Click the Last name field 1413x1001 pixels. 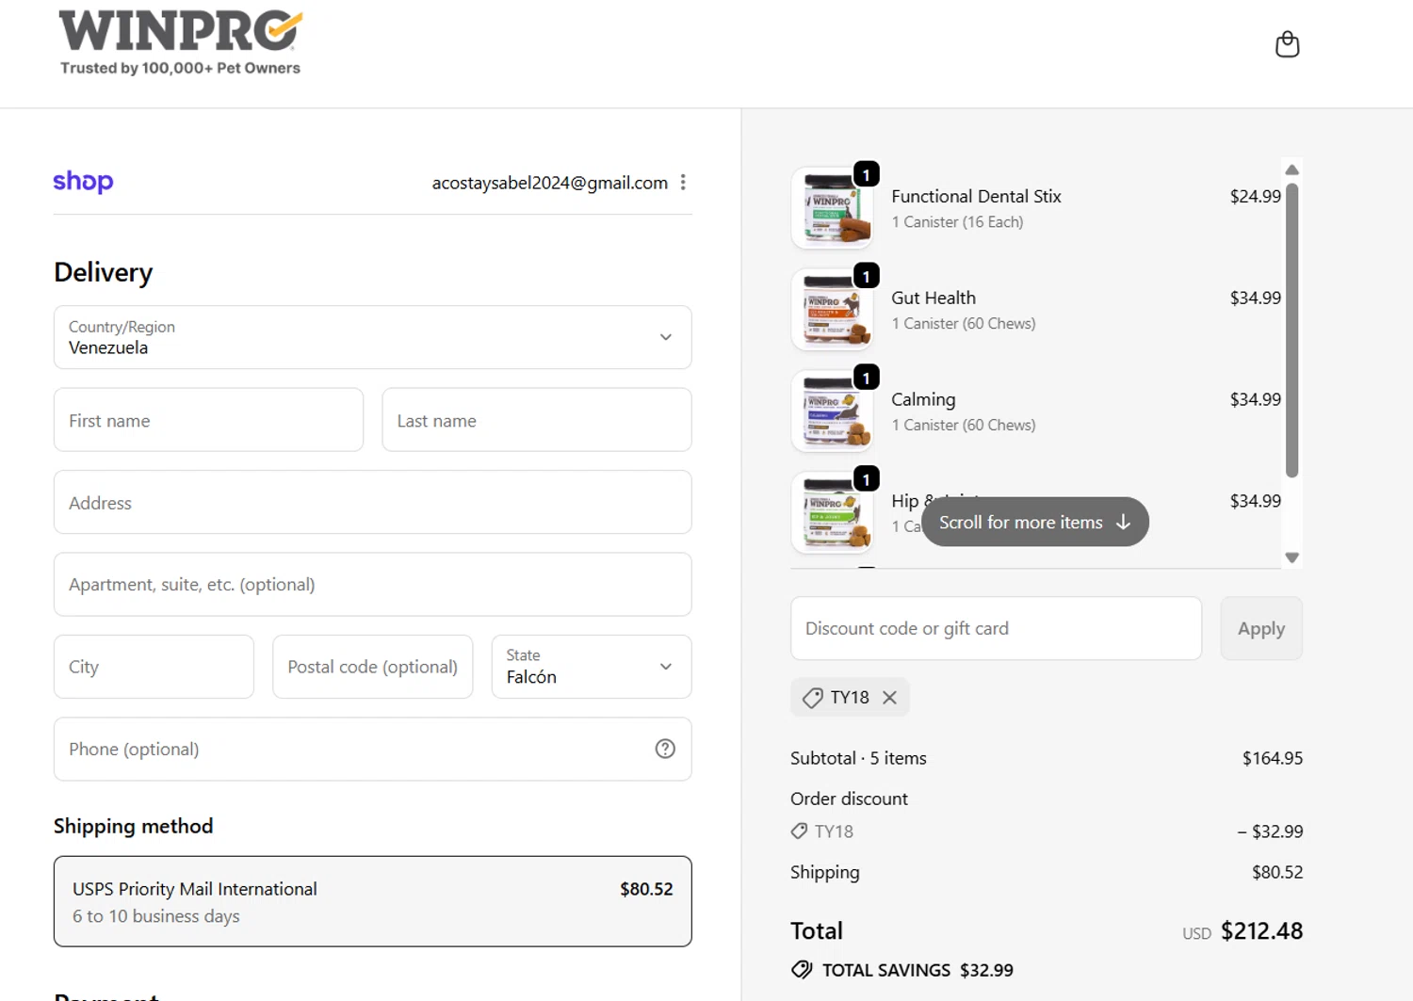[537, 420]
